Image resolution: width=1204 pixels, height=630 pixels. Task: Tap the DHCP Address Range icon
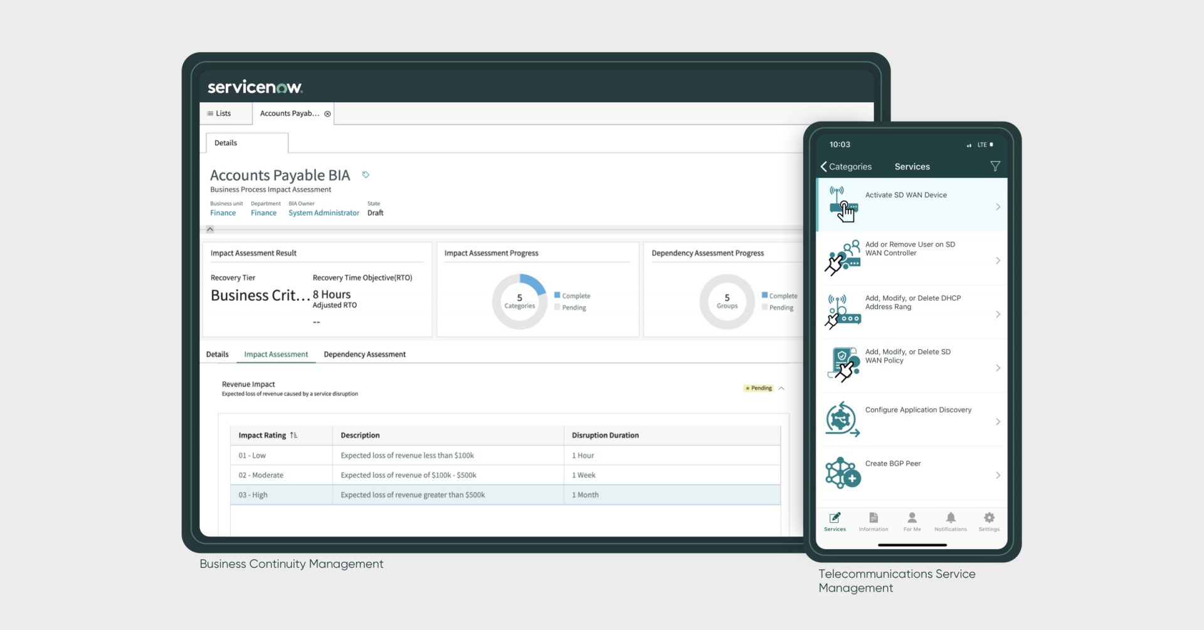coord(843,312)
